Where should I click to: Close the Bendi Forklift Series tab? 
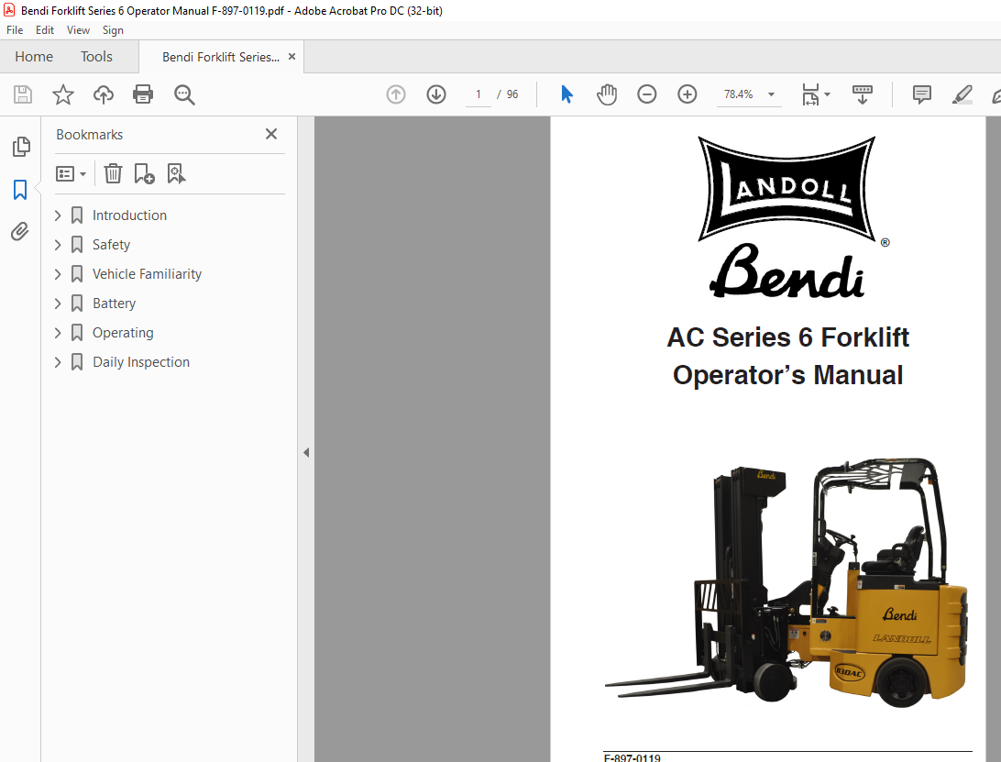click(291, 56)
